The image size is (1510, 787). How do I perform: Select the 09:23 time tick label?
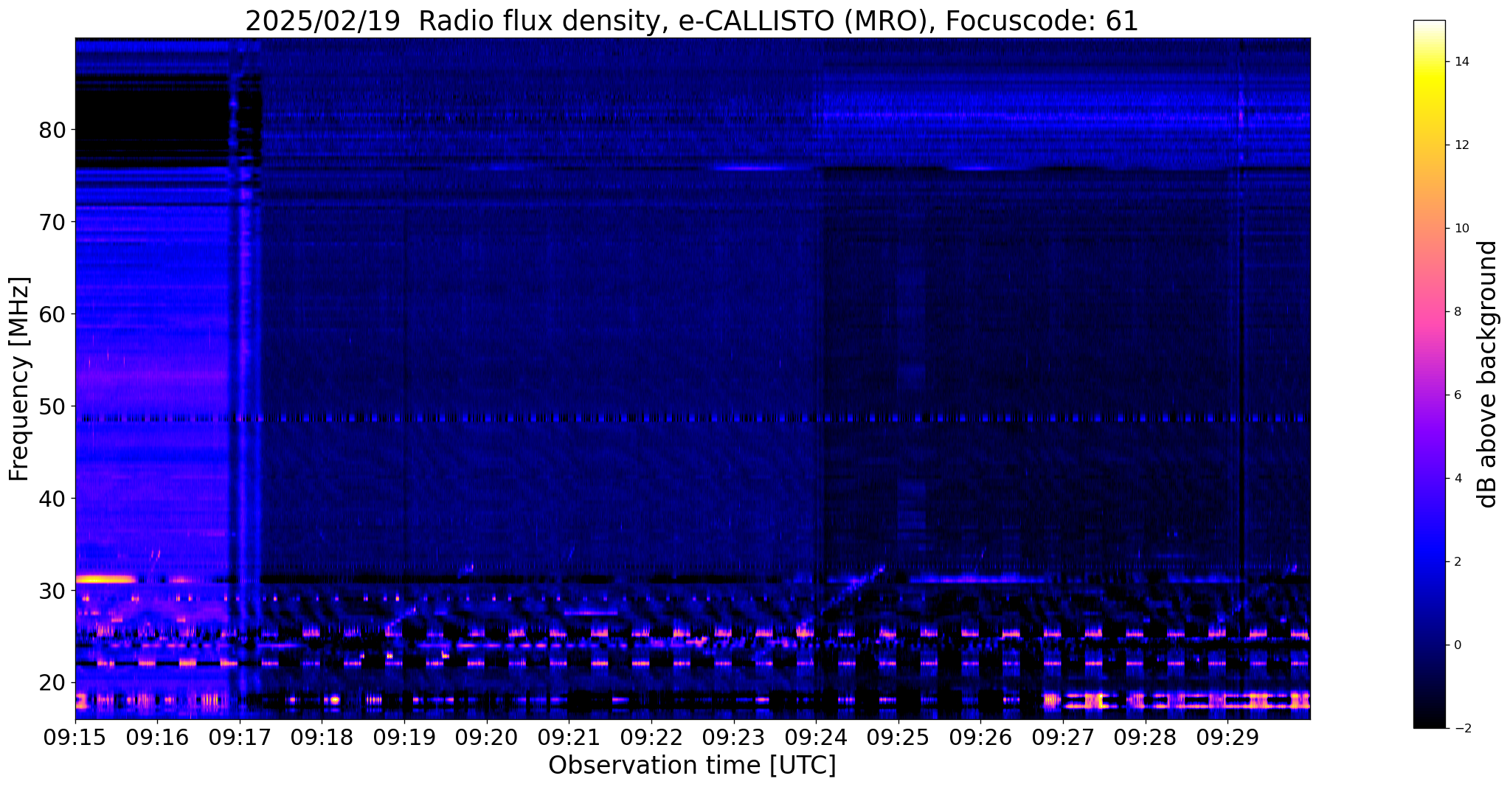coord(733,738)
